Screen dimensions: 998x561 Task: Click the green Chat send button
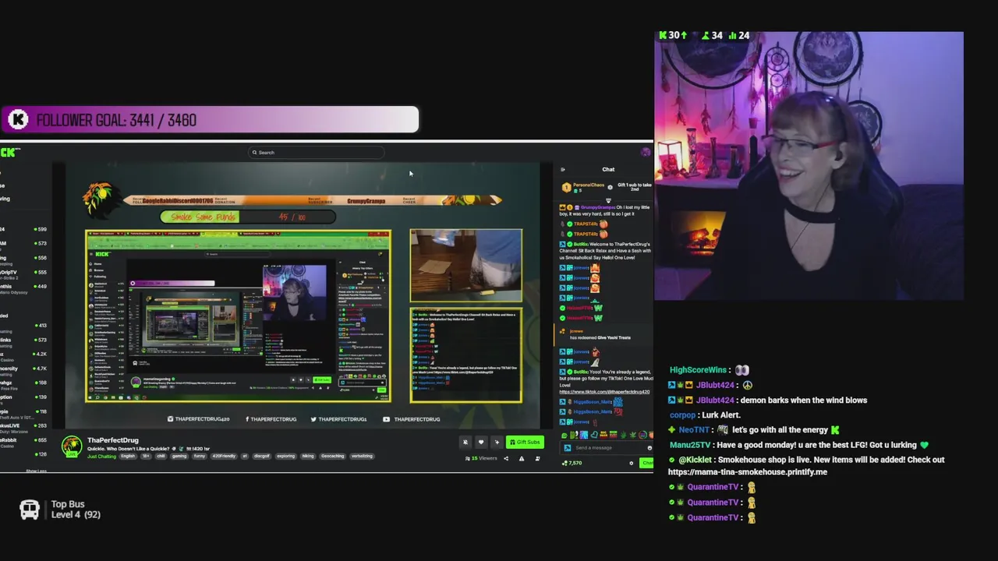point(646,463)
